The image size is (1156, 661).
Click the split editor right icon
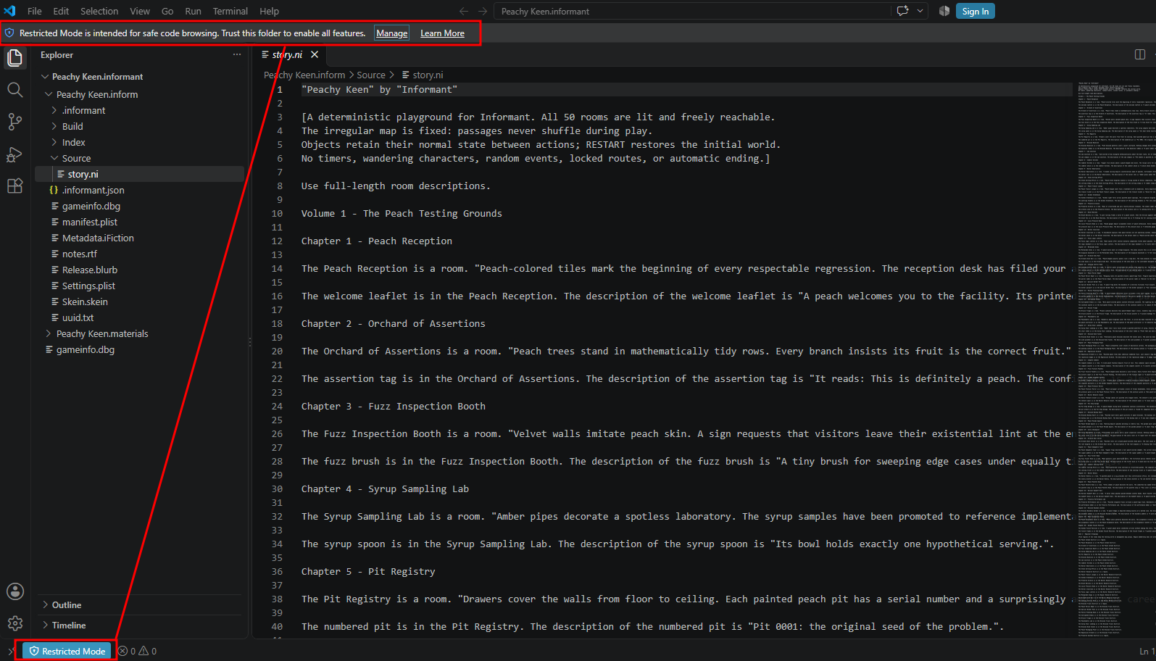[1140, 54]
